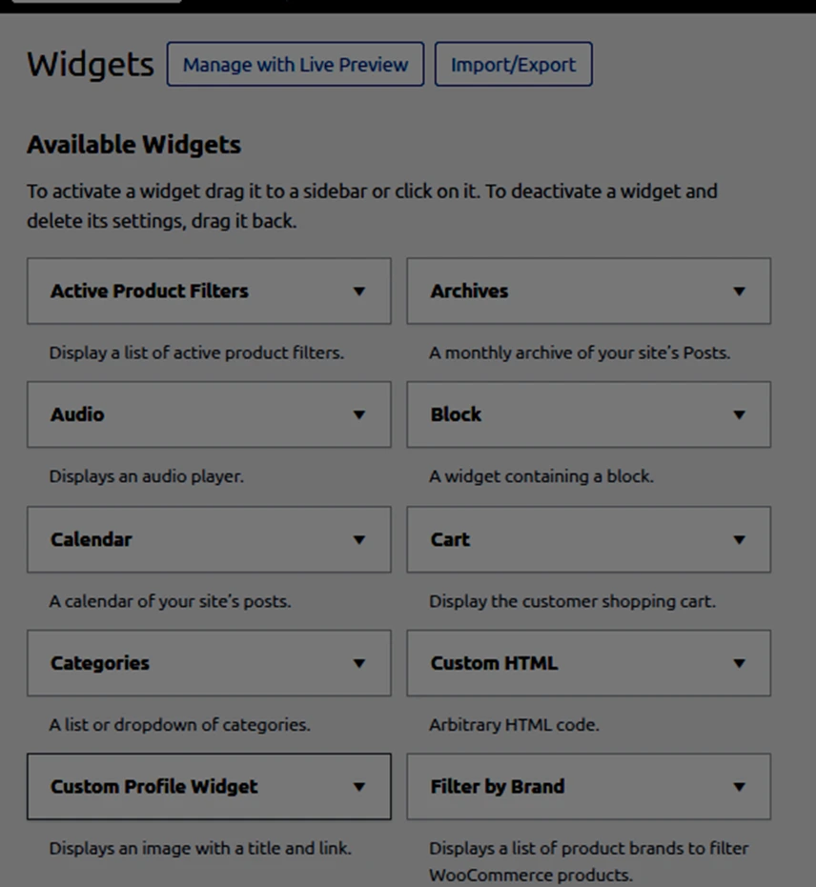Open the Custom Profile Widget settings
This screenshot has height=887, width=816.
point(360,787)
